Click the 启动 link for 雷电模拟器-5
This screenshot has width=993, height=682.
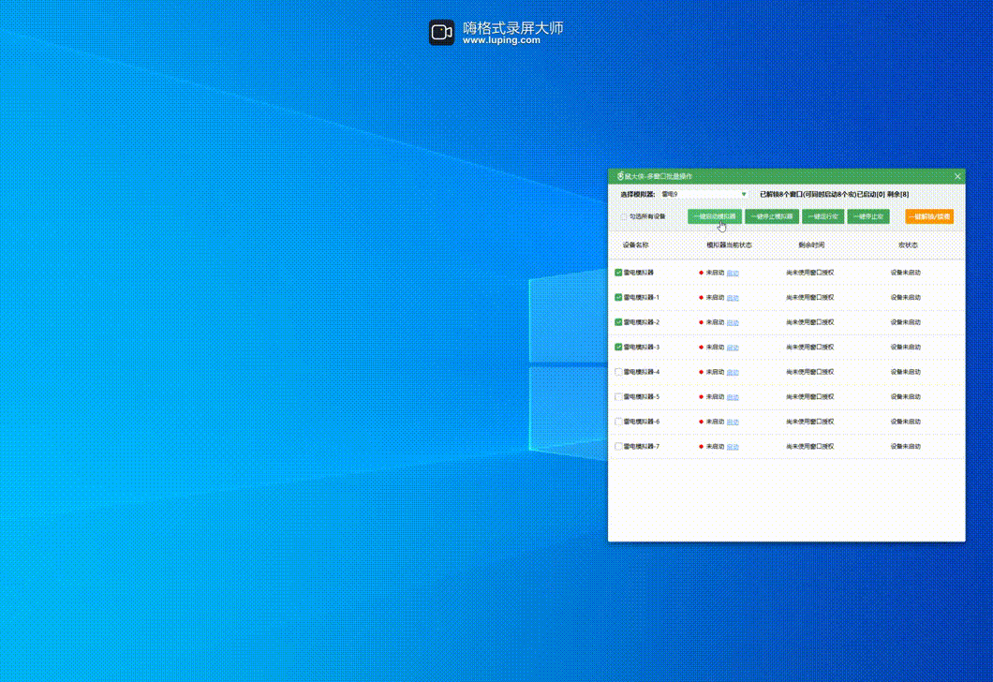733,397
